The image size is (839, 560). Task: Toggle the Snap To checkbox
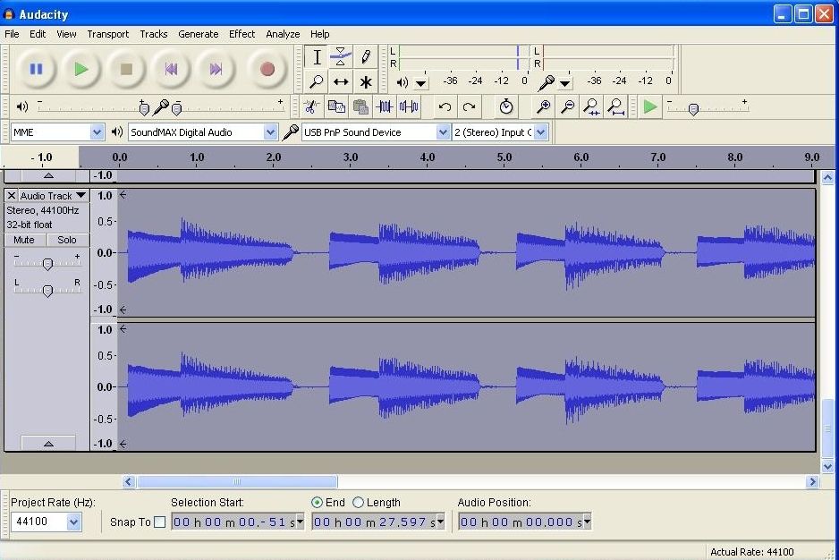pos(159,522)
